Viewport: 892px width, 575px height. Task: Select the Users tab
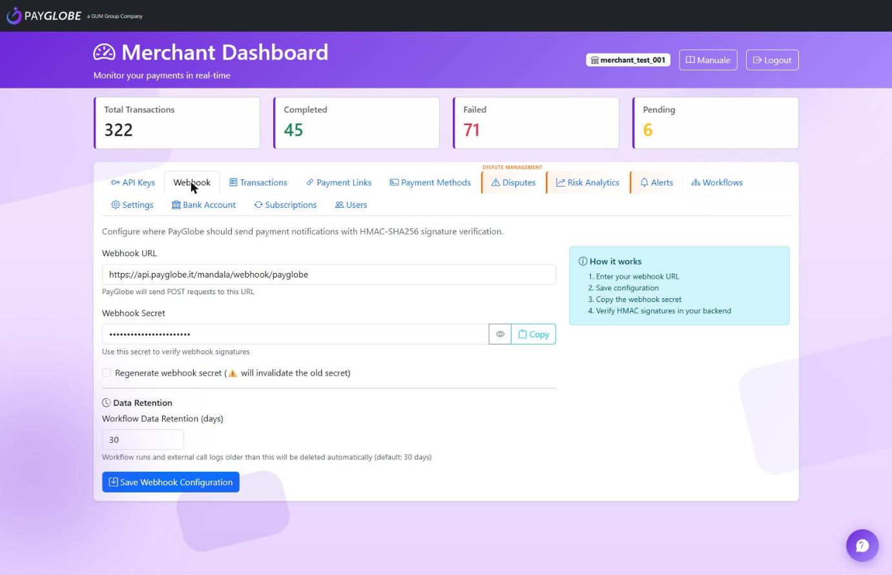point(351,205)
